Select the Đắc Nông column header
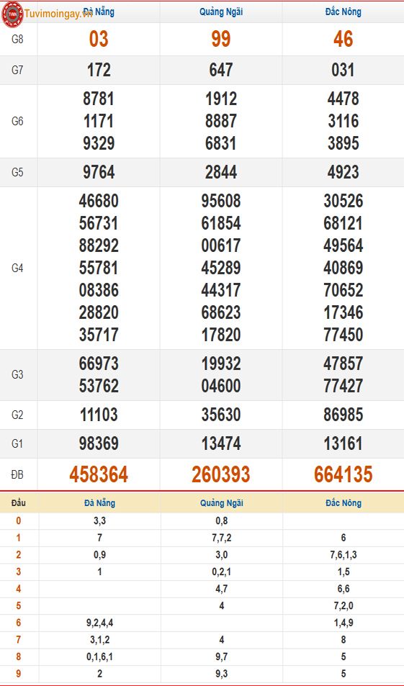The width and height of the screenshot is (404, 686). [x=344, y=12]
